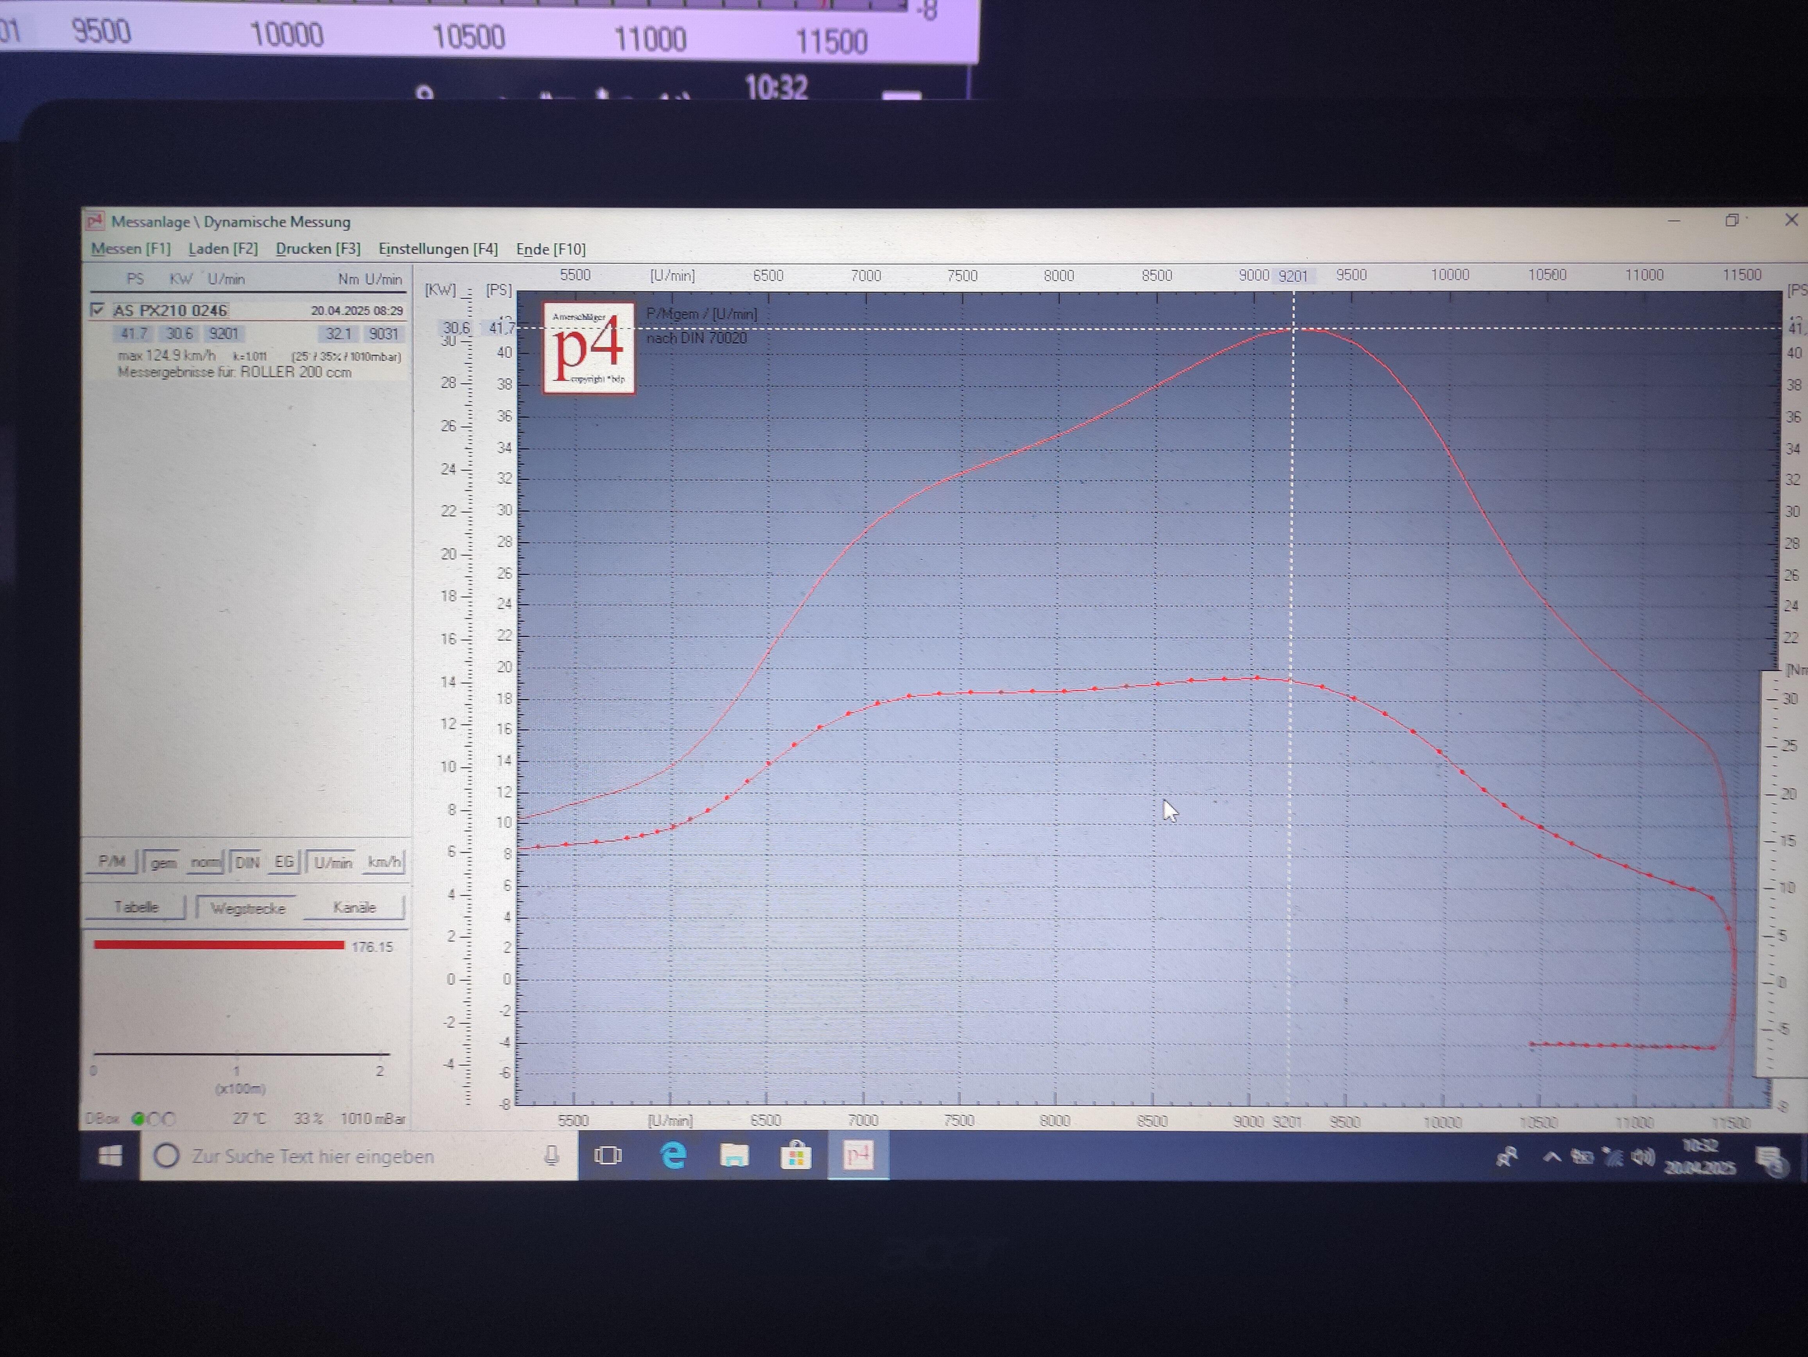Screen dimensions: 1808x1357
Task: Click the microphone icon in the search box
Action: (x=552, y=1156)
